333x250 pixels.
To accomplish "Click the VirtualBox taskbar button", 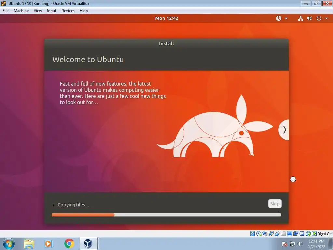I will [88, 243].
